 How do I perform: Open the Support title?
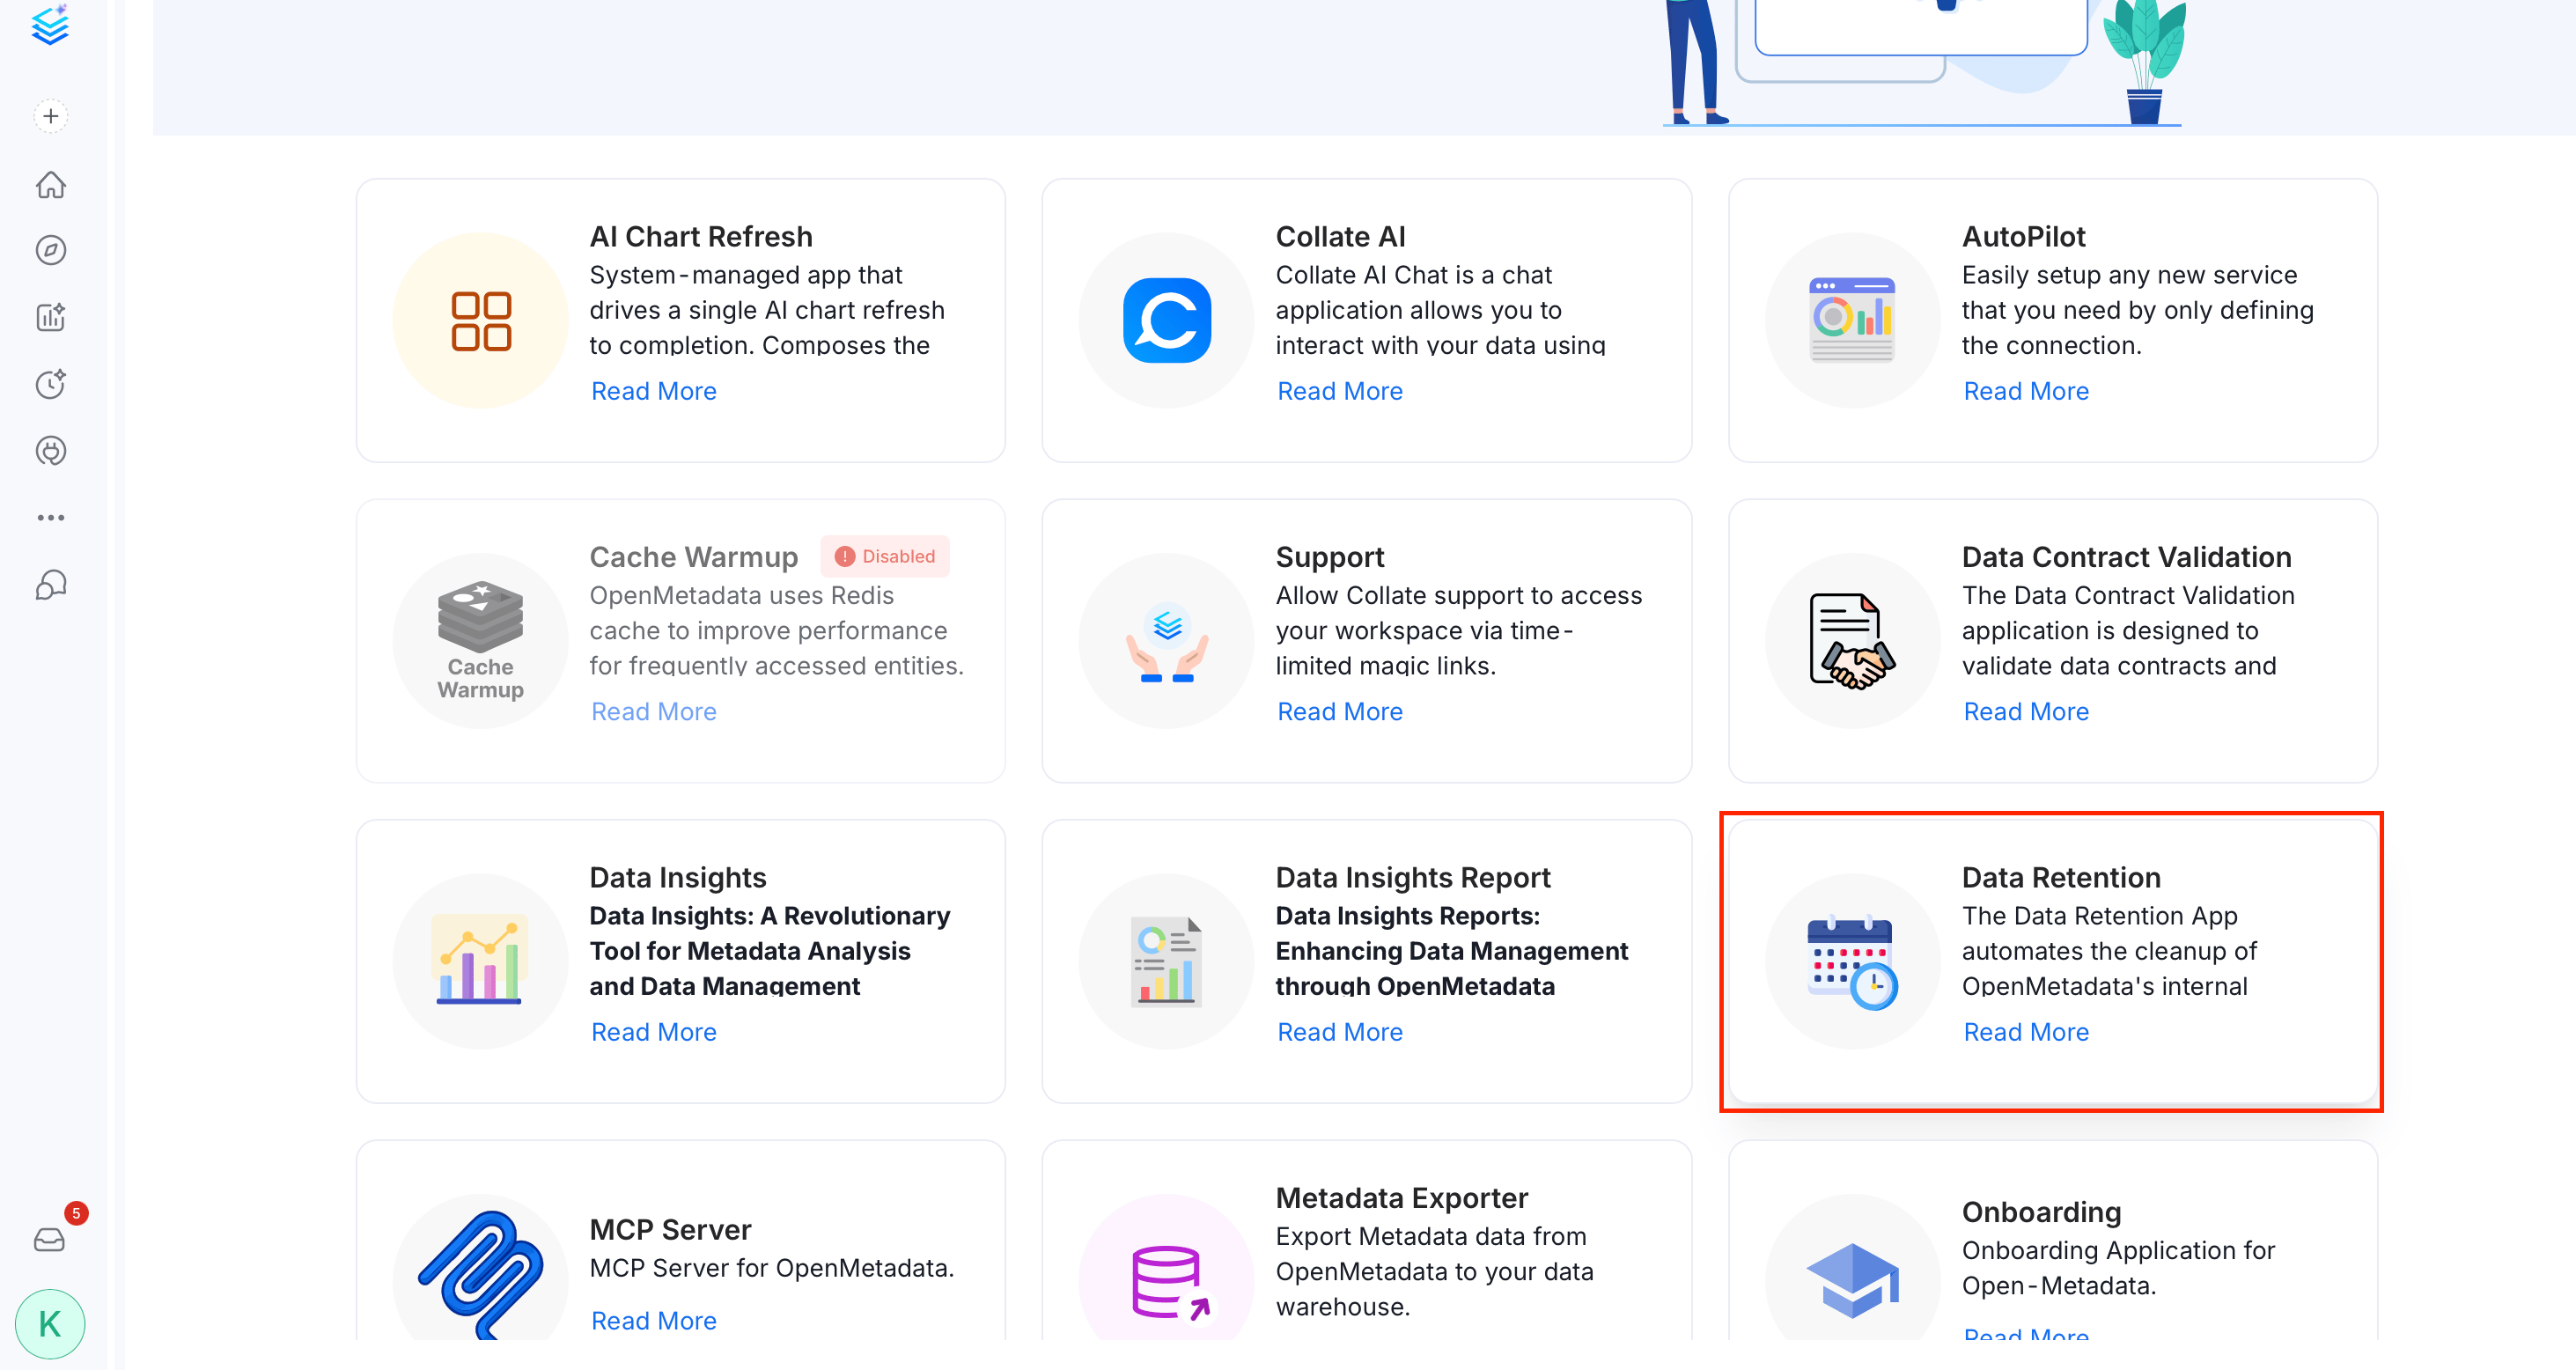coord(1329,556)
